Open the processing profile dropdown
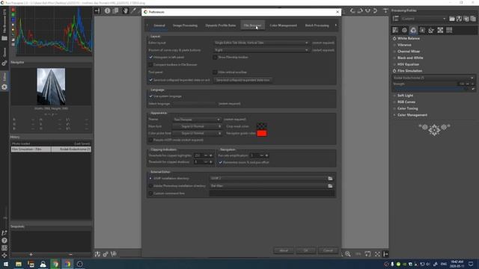 [424, 19]
